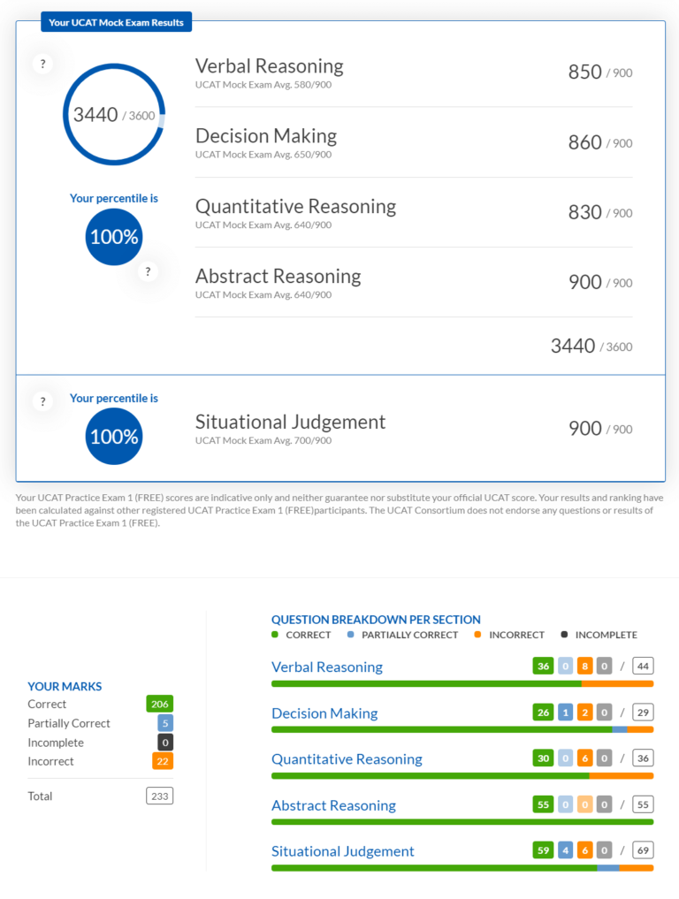The width and height of the screenshot is (679, 899).
Task: Click the question mark below the percentile badge
Action: (x=148, y=271)
